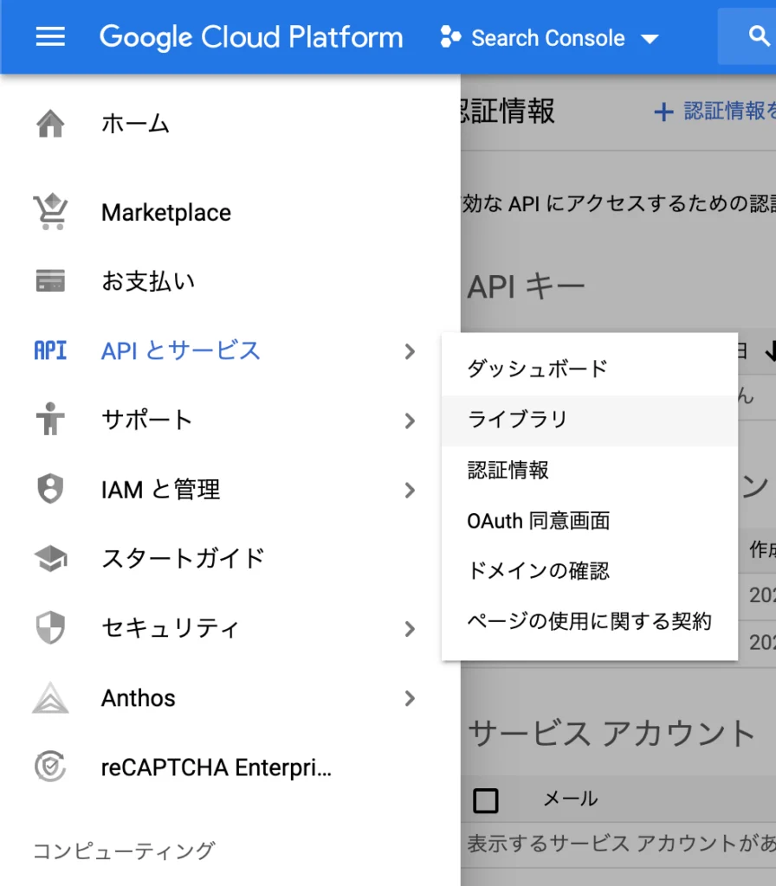Viewport: 776px width, 886px height.
Task: Click the API キー section heading
Action: tap(526, 286)
